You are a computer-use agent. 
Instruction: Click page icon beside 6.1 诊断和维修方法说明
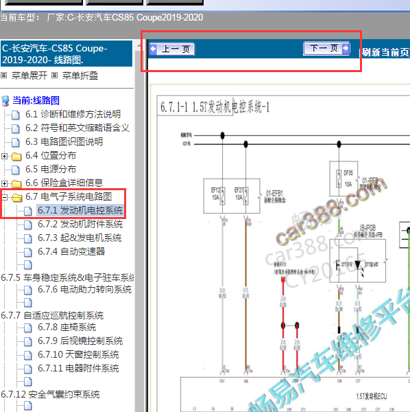click(x=16, y=115)
